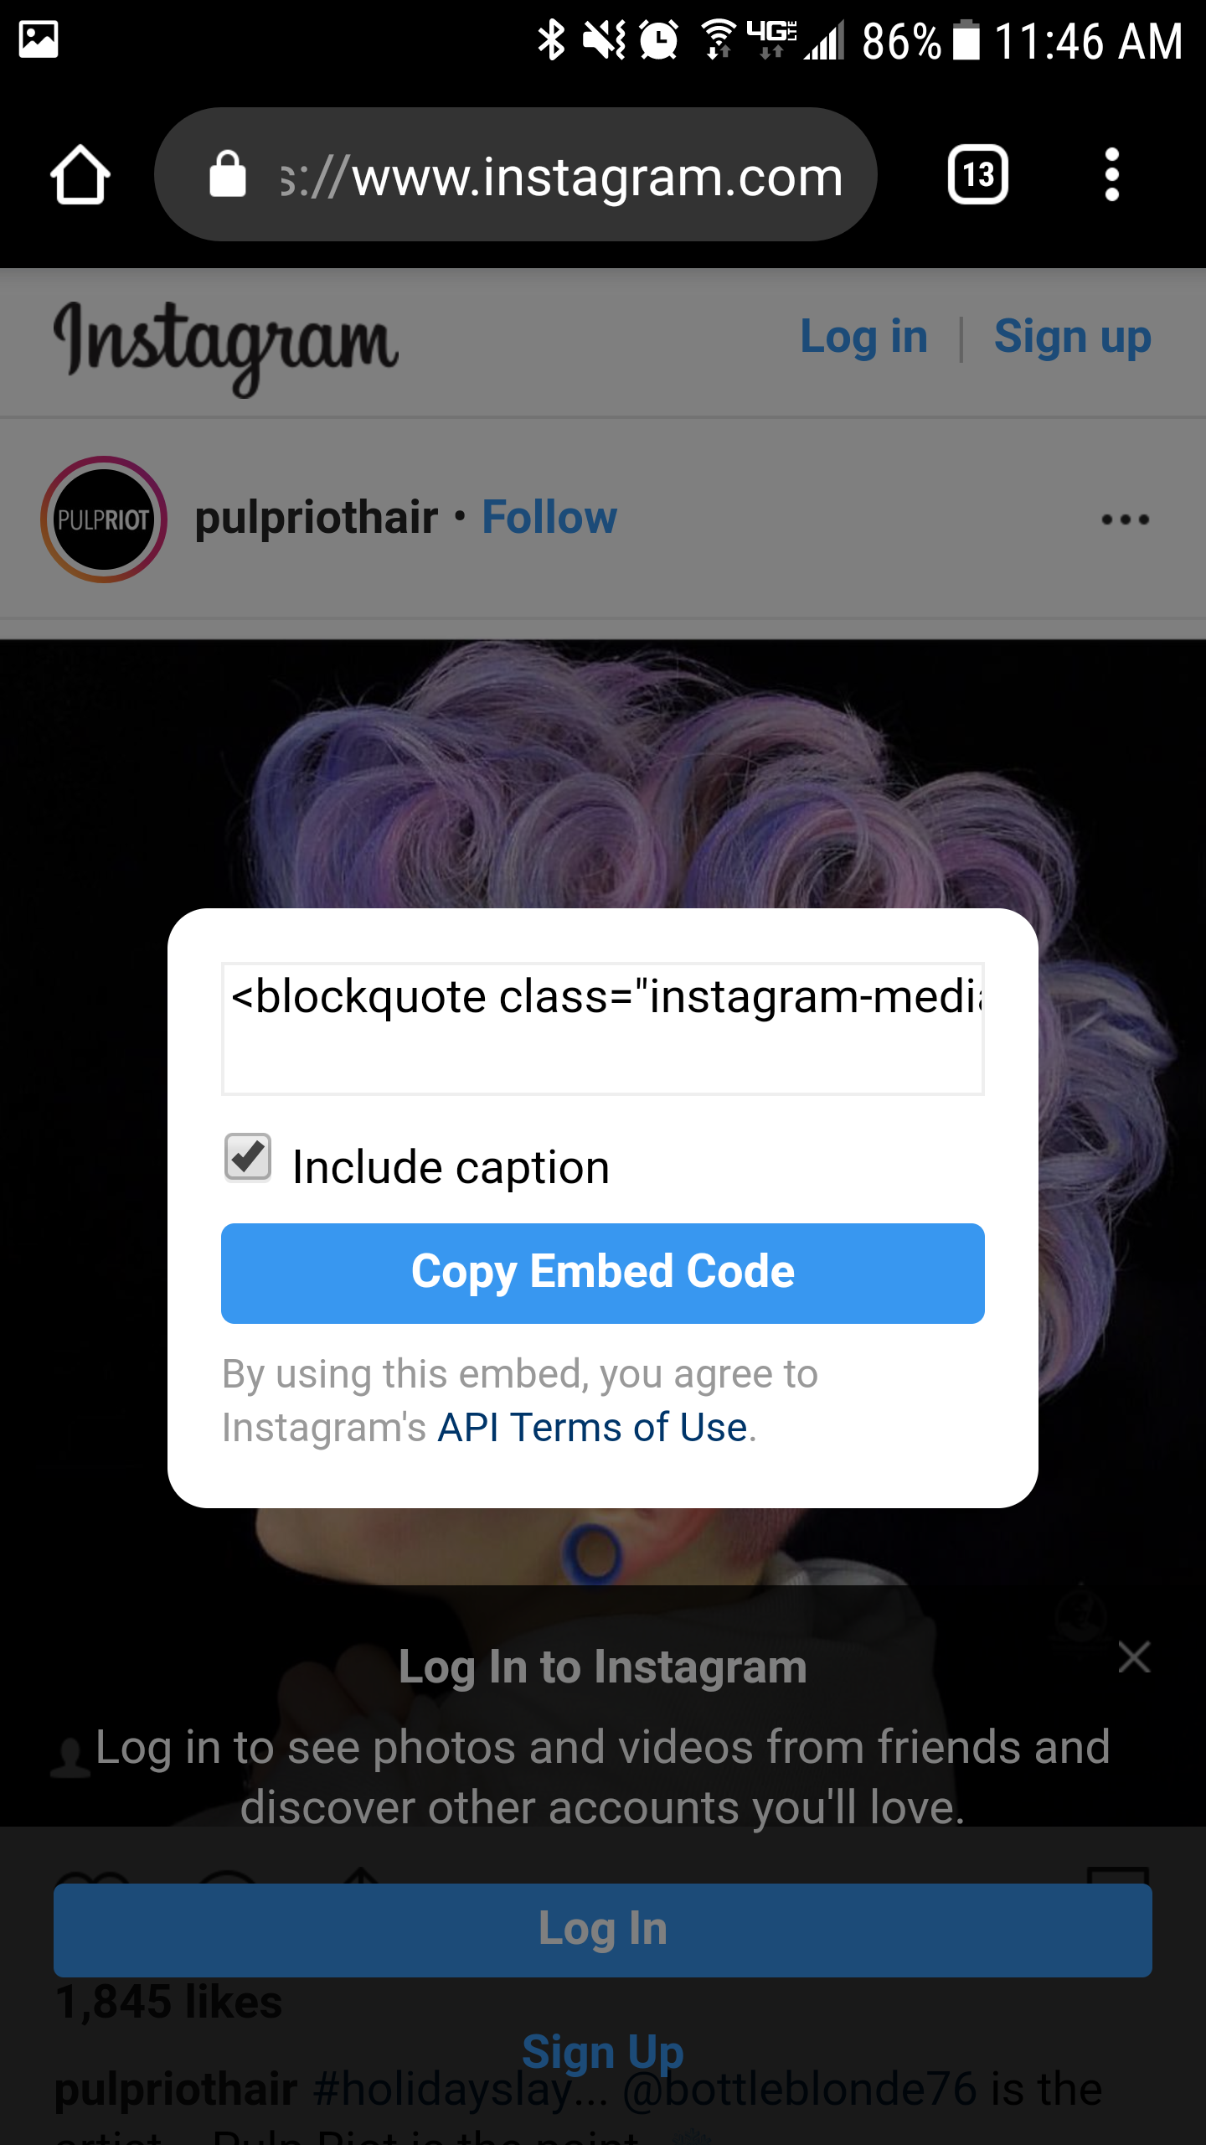This screenshot has width=1206, height=2145.
Task: Tap the blue Log In button
Action: coord(603,1930)
